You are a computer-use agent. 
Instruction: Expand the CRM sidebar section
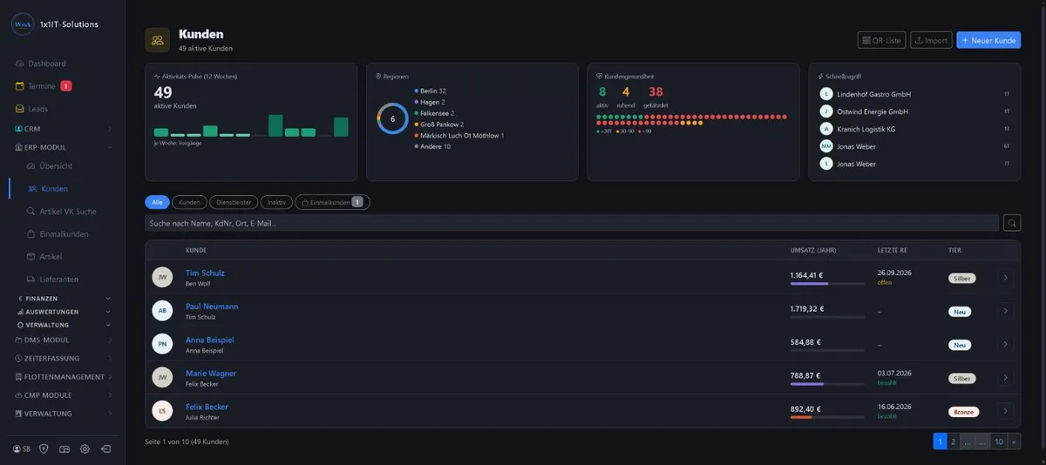(x=63, y=129)
